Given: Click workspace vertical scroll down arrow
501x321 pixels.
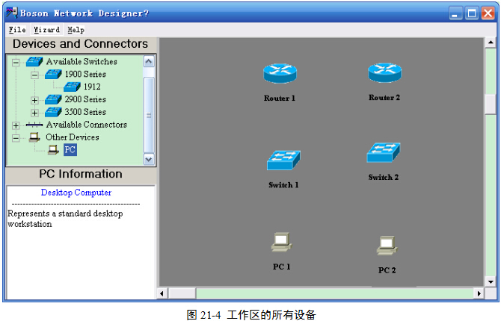Looking at the screenshot, I should (x=491, y=281).
